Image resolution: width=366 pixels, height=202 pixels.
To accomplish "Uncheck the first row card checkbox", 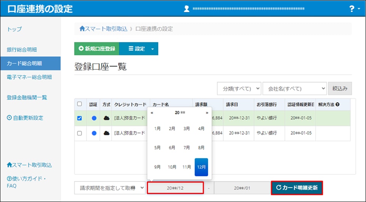I will point(79,118).
